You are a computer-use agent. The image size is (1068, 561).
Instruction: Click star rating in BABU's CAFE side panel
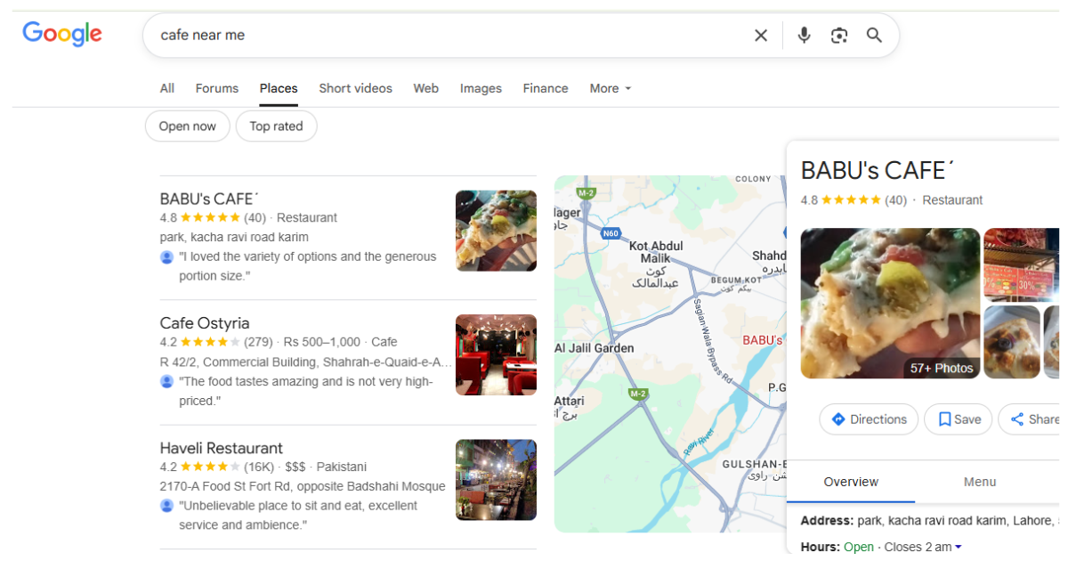(851, 200)
